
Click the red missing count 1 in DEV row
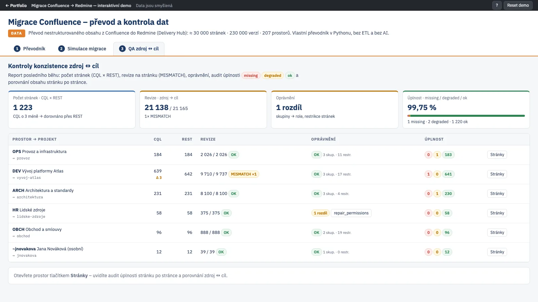(428, 174)
